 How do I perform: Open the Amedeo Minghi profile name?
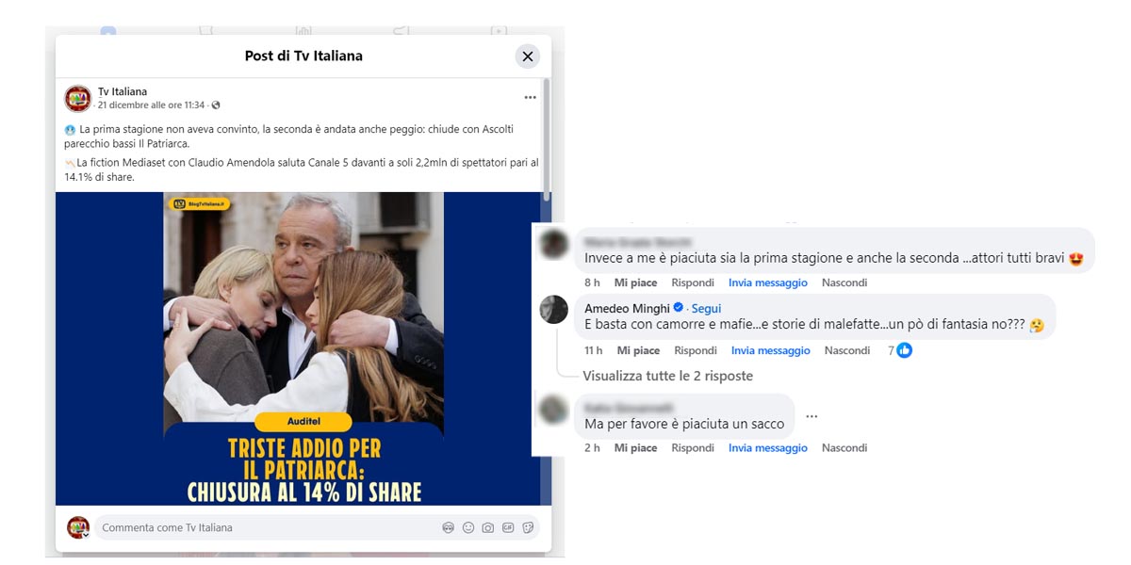click(627, 308)
